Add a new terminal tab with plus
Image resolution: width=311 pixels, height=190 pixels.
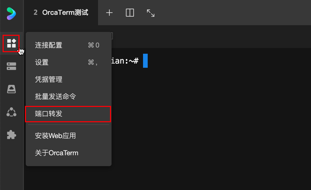(109, 13)
